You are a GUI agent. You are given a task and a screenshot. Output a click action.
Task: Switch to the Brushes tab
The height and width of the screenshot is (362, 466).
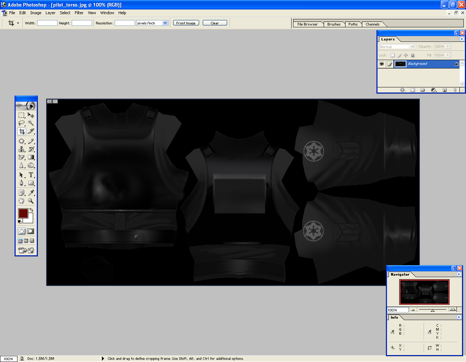[334, 24]
